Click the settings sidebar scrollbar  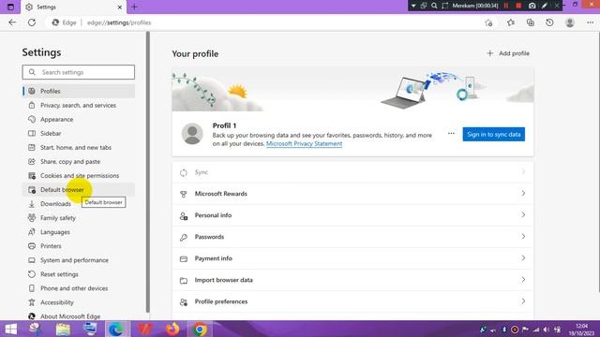click(148, 172)
